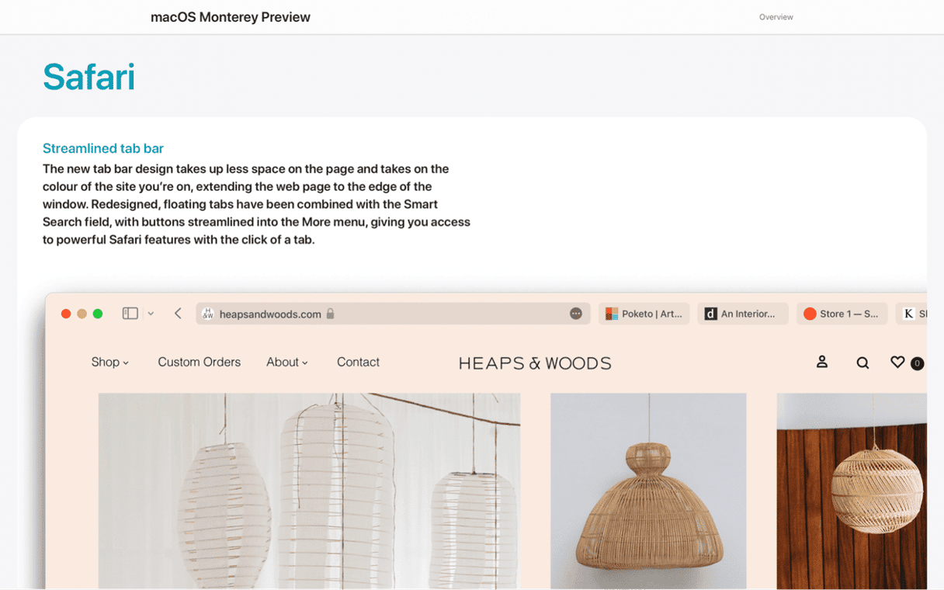Open the round woven globe lamp image
Image resolution: width=944 pixels, height=590 pixels.
pos(852,491)
